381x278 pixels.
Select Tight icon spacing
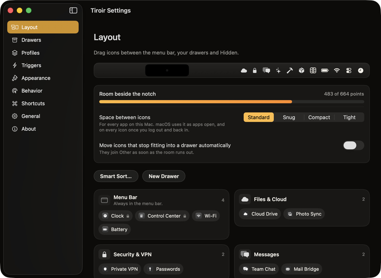click(x=349, y=117)
